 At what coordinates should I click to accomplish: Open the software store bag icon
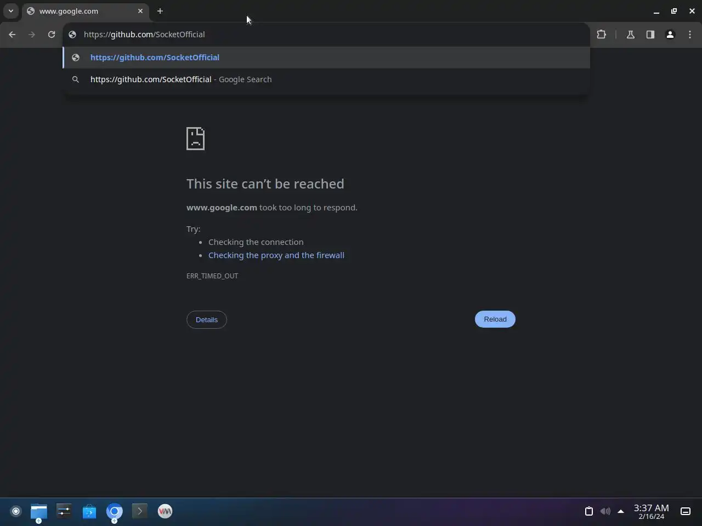coord(89,512)
